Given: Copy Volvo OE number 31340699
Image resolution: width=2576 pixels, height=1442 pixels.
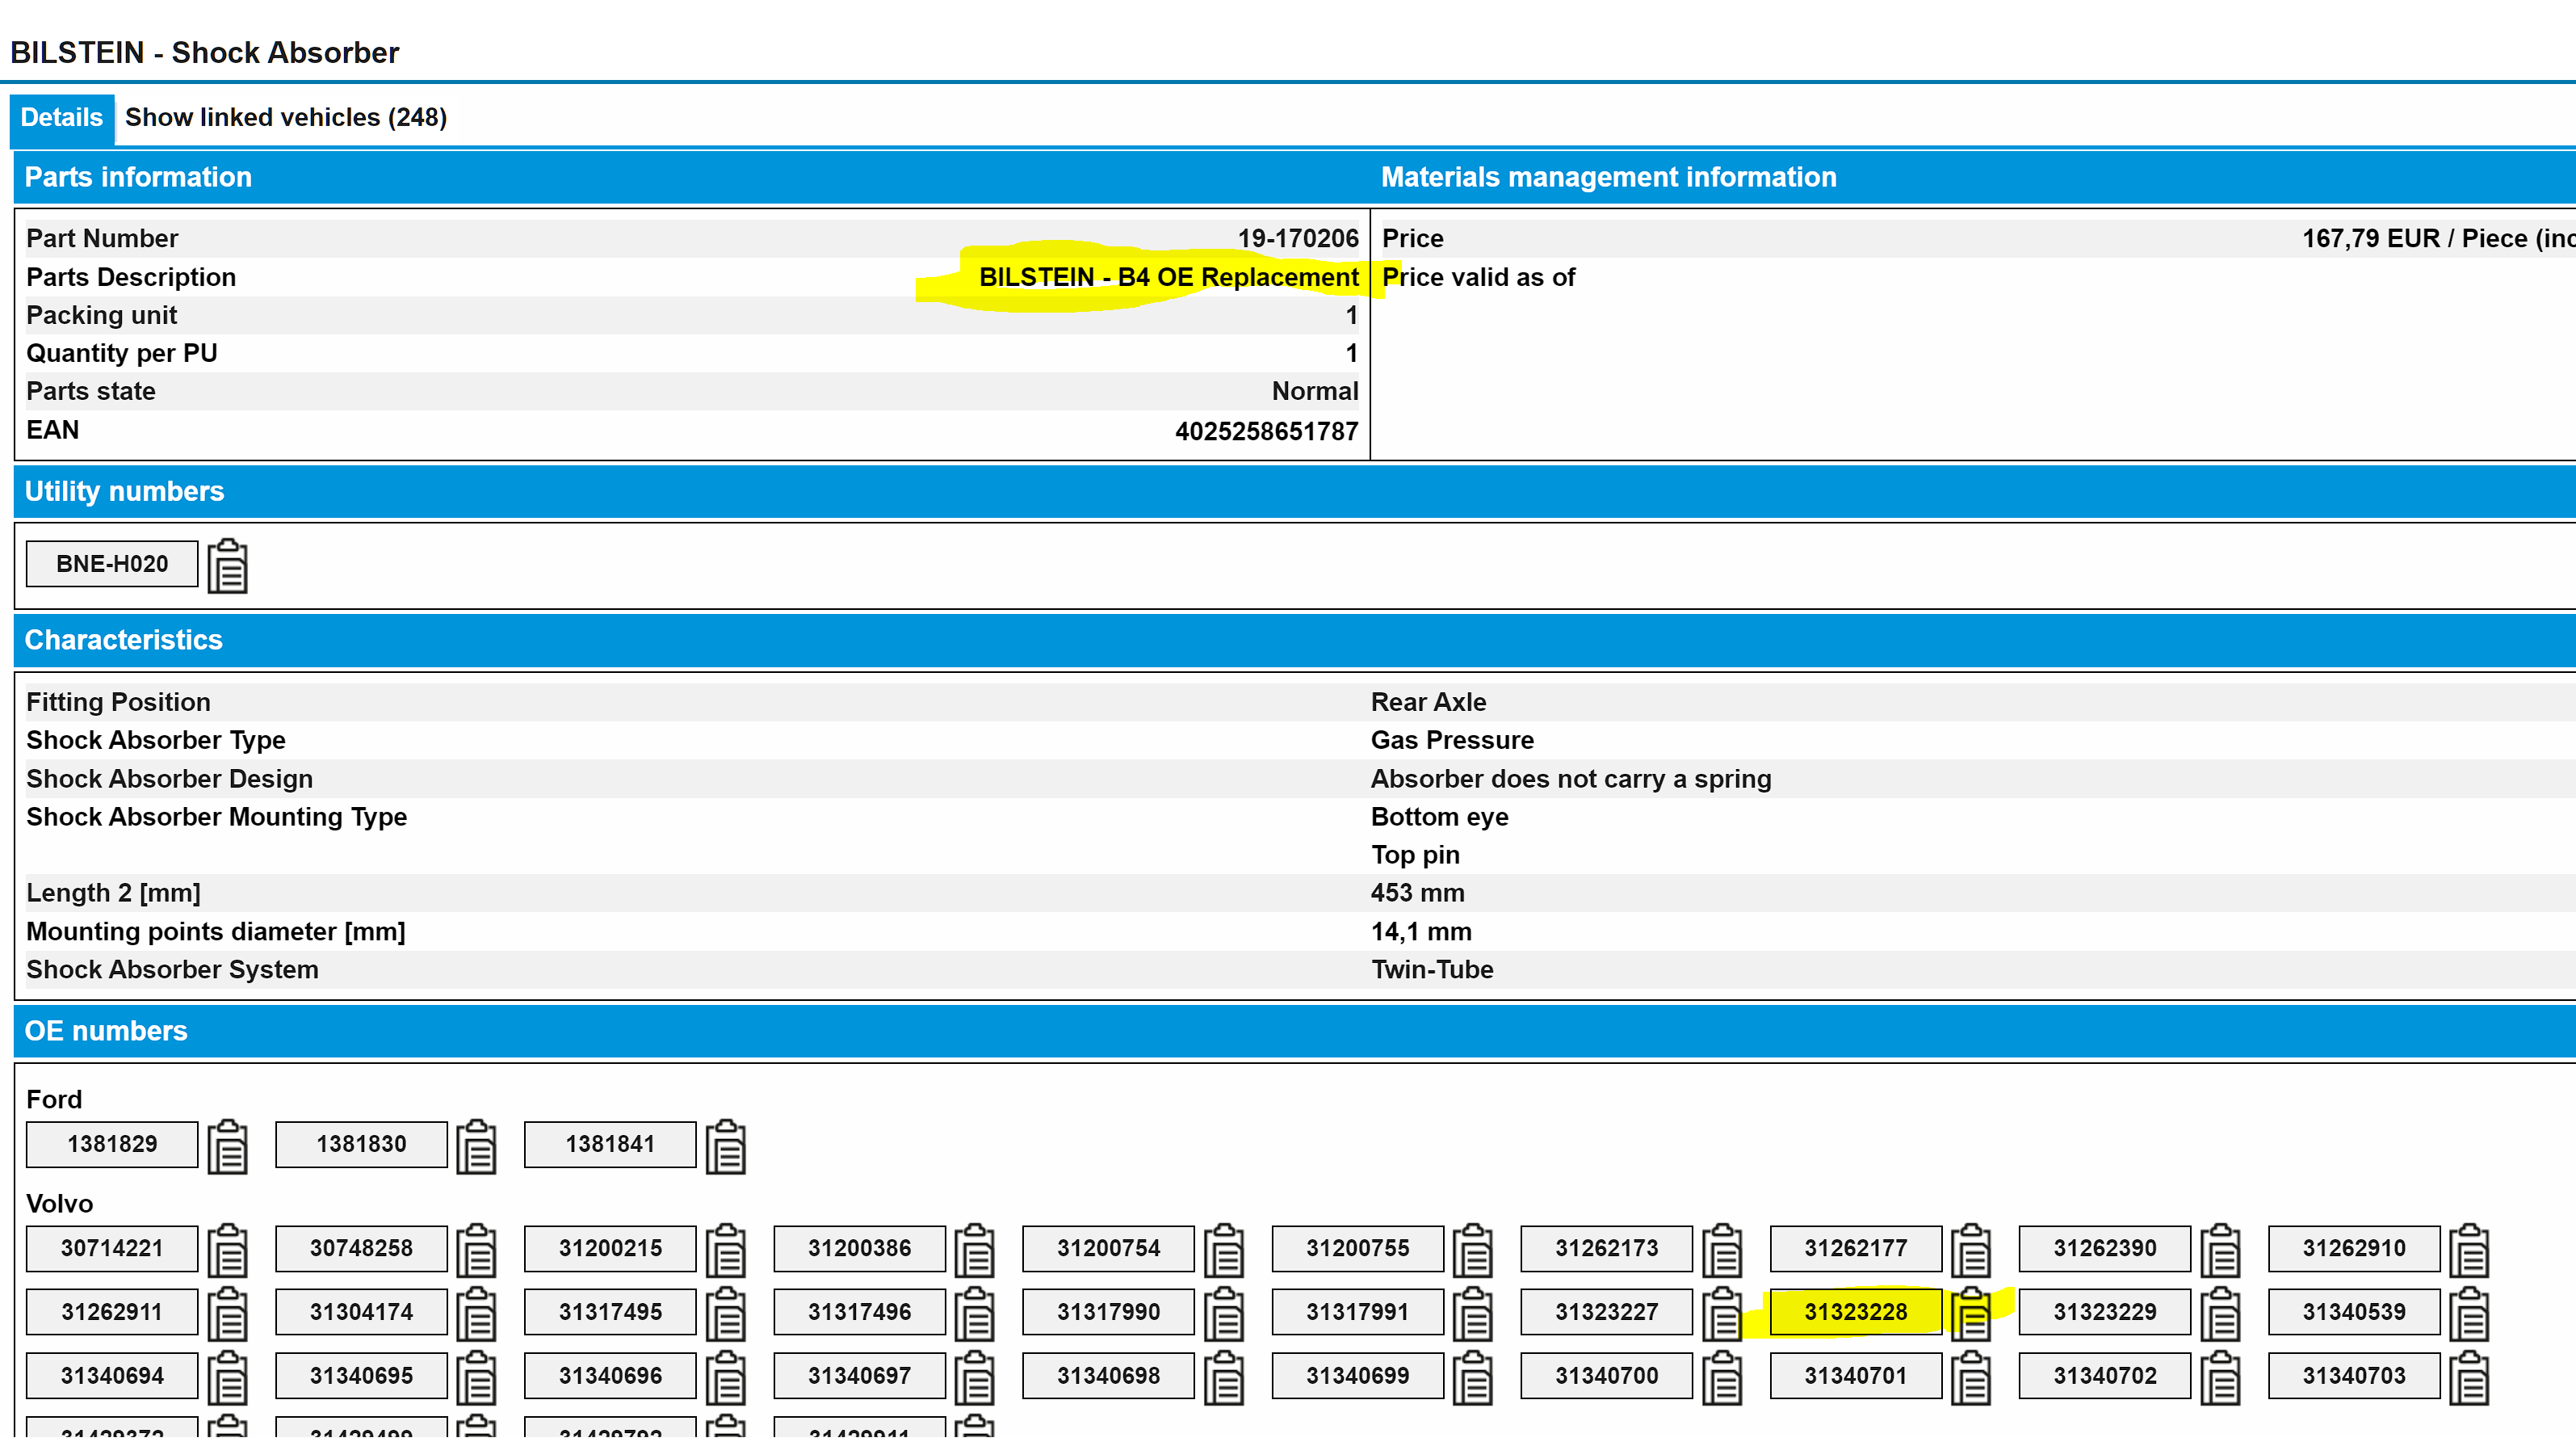Looking at the screenshot, I should [x=1473, y=1379].
